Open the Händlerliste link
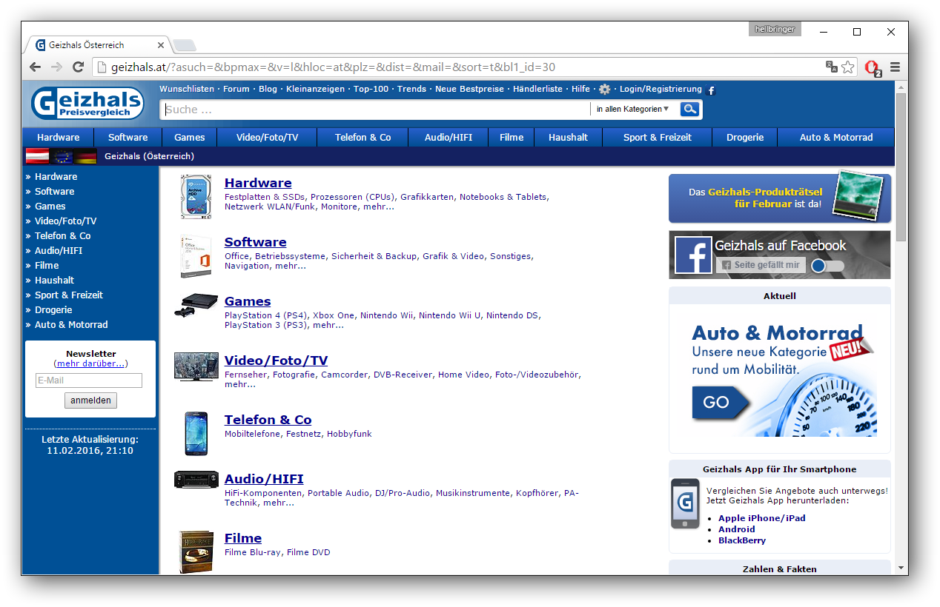Viewport: 940px width, 607px height. (539, 89)
